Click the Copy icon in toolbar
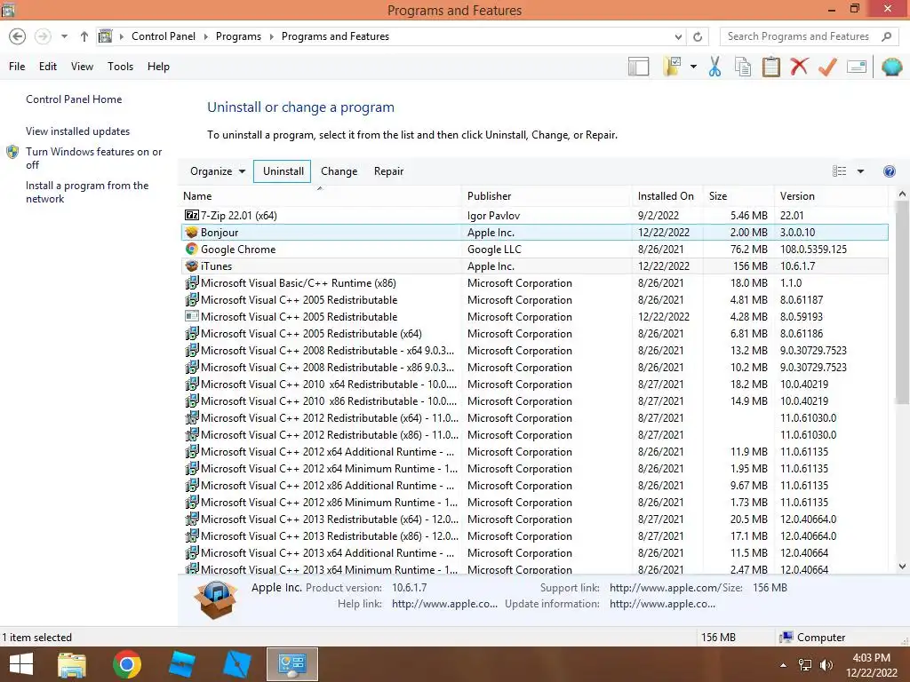Viewport: 910px width, 682px height. pos(743,67)
